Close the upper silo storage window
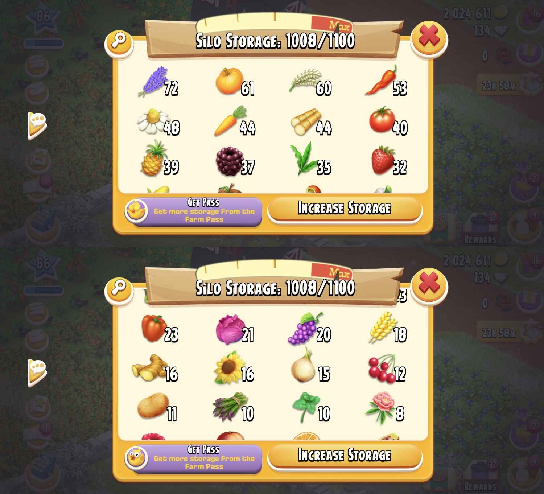This screenshot has height=494, width=544. tap(429, 38)
